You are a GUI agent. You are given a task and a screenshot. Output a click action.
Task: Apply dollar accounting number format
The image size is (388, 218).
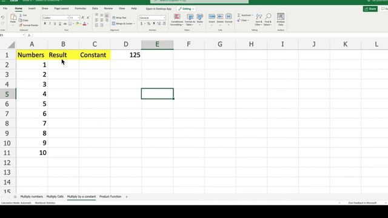[x=141, y=24]
